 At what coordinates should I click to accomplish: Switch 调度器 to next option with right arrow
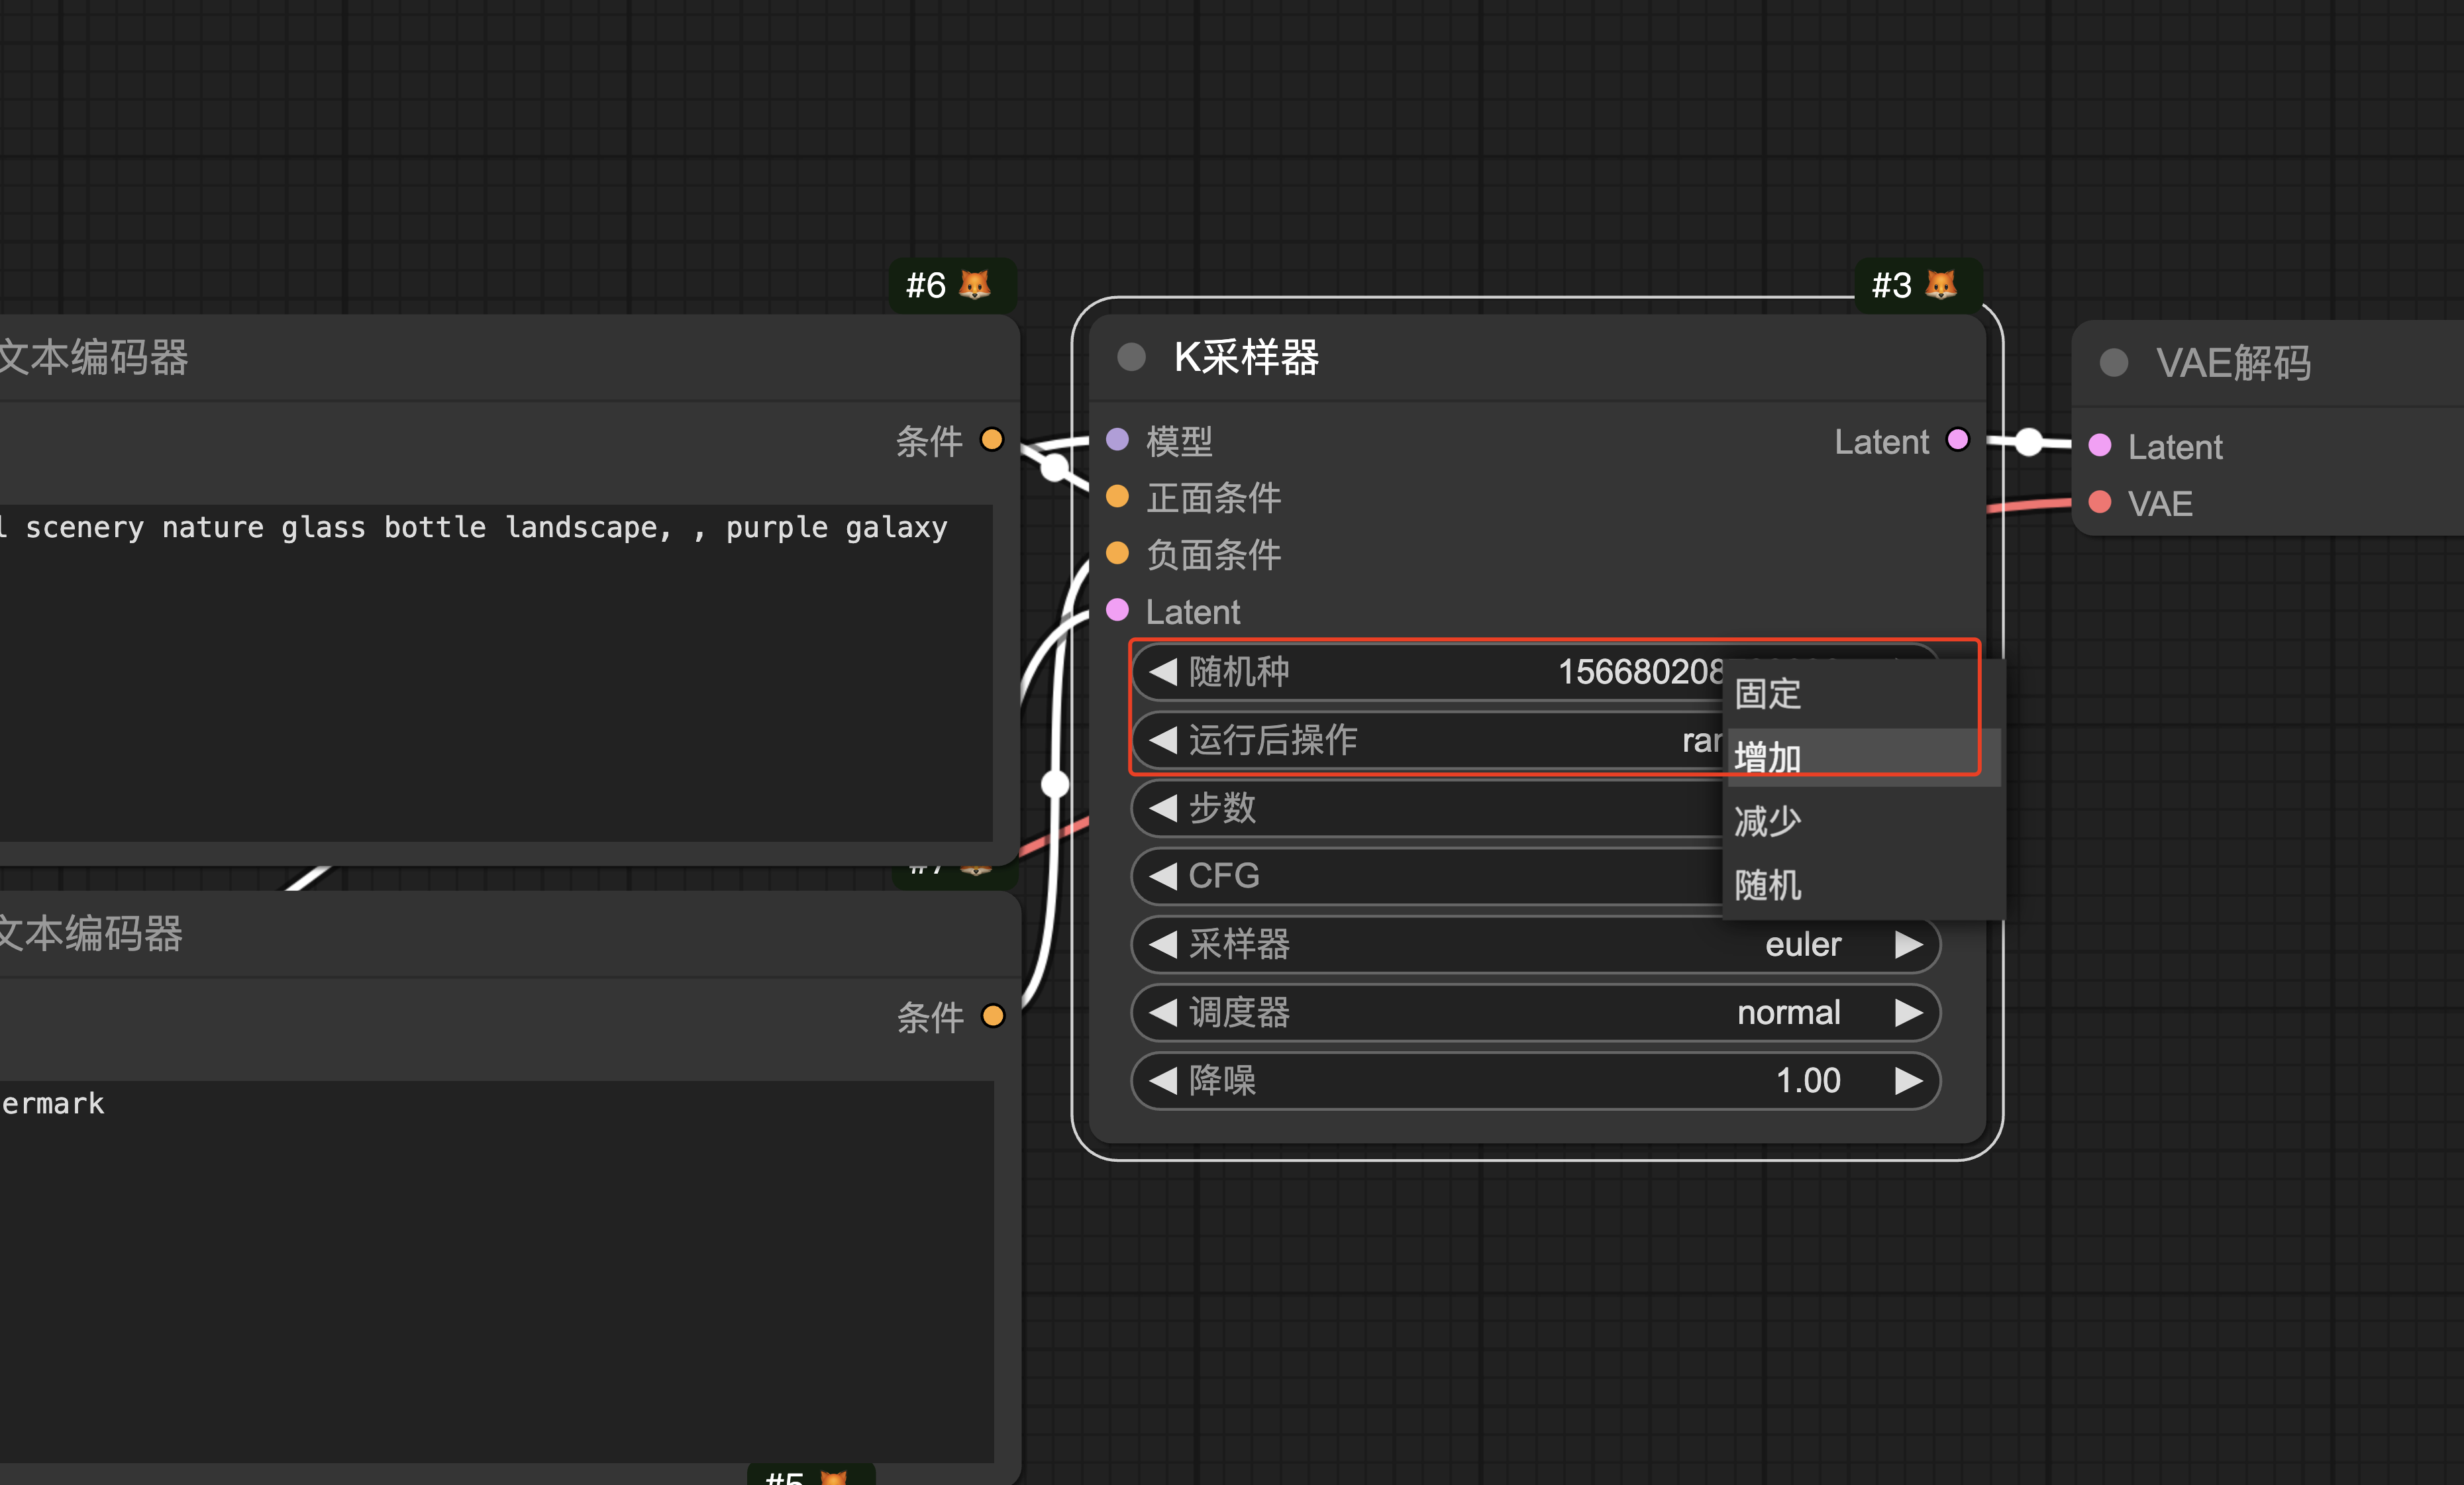click(x=1908, y=1012)
